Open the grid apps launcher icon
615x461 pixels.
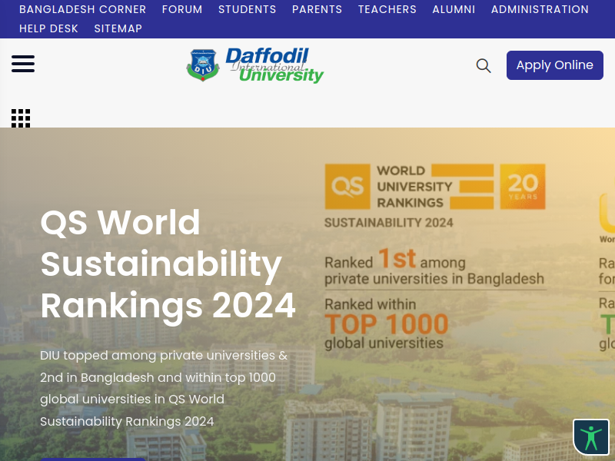pos(21,118)
